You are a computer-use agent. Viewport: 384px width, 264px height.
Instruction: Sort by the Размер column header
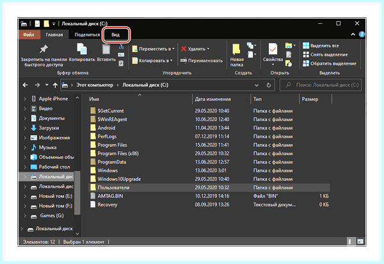[x=310, y=99]
